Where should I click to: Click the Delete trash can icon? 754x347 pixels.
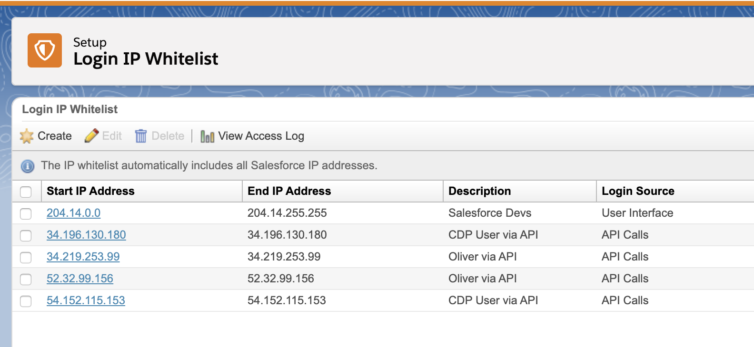tap(141, 136)
